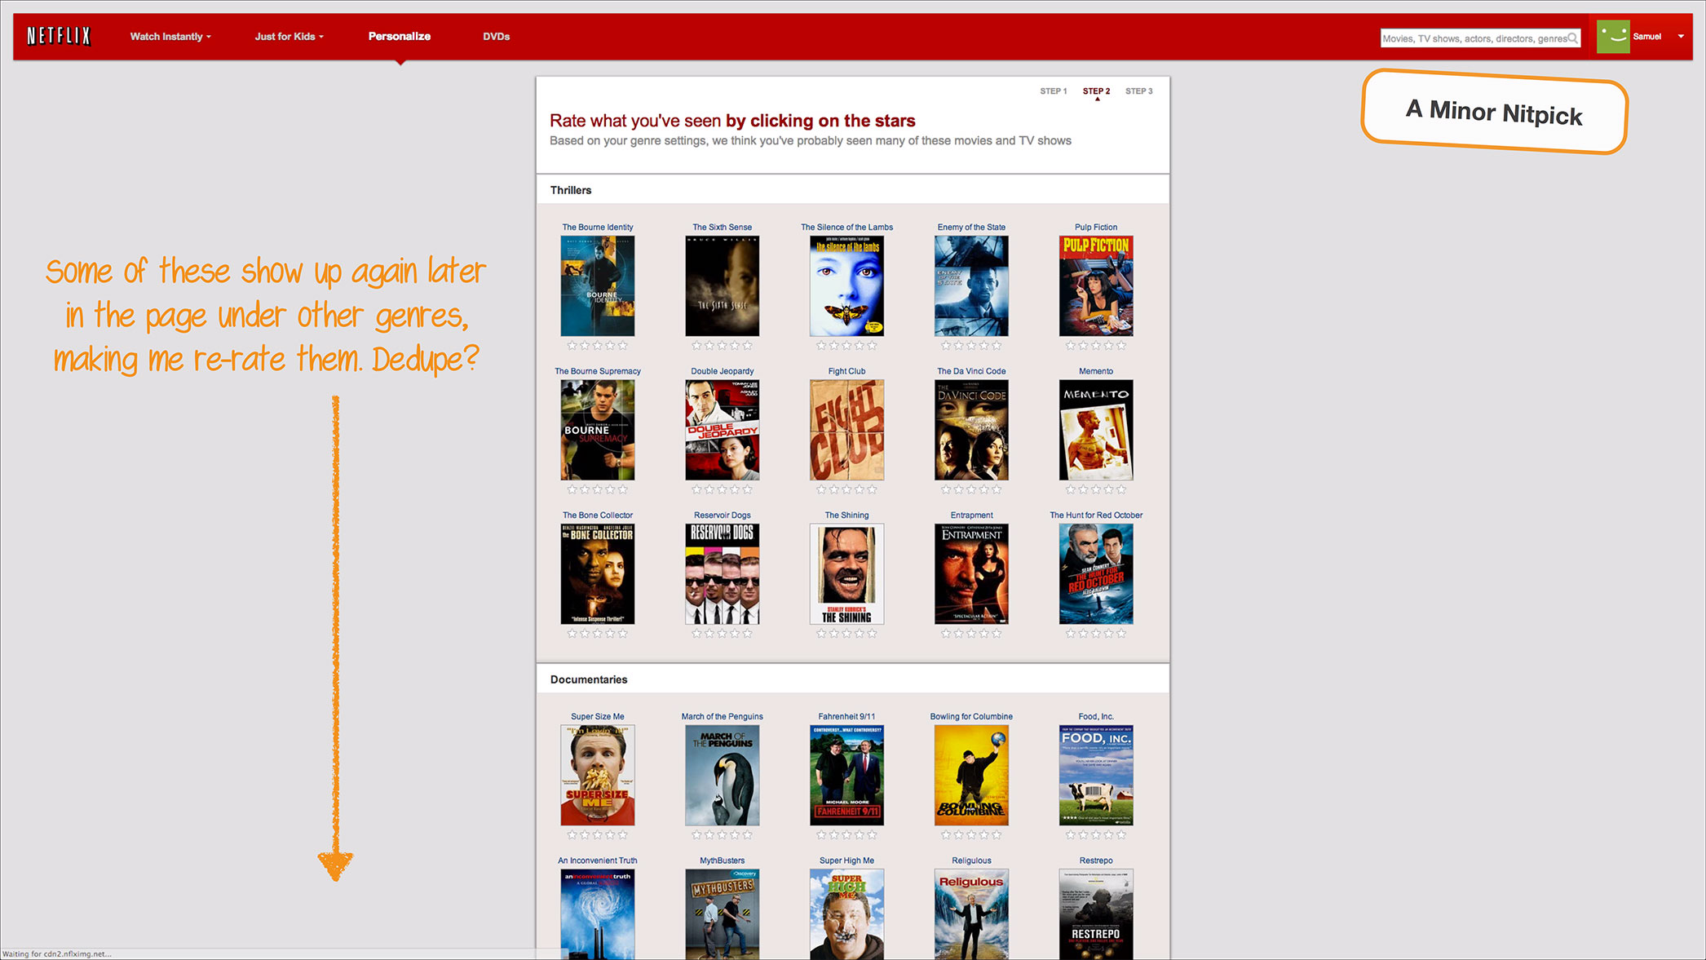Go to STEP 1
The image size is (1706, 960).
[x=1053, y=91]
